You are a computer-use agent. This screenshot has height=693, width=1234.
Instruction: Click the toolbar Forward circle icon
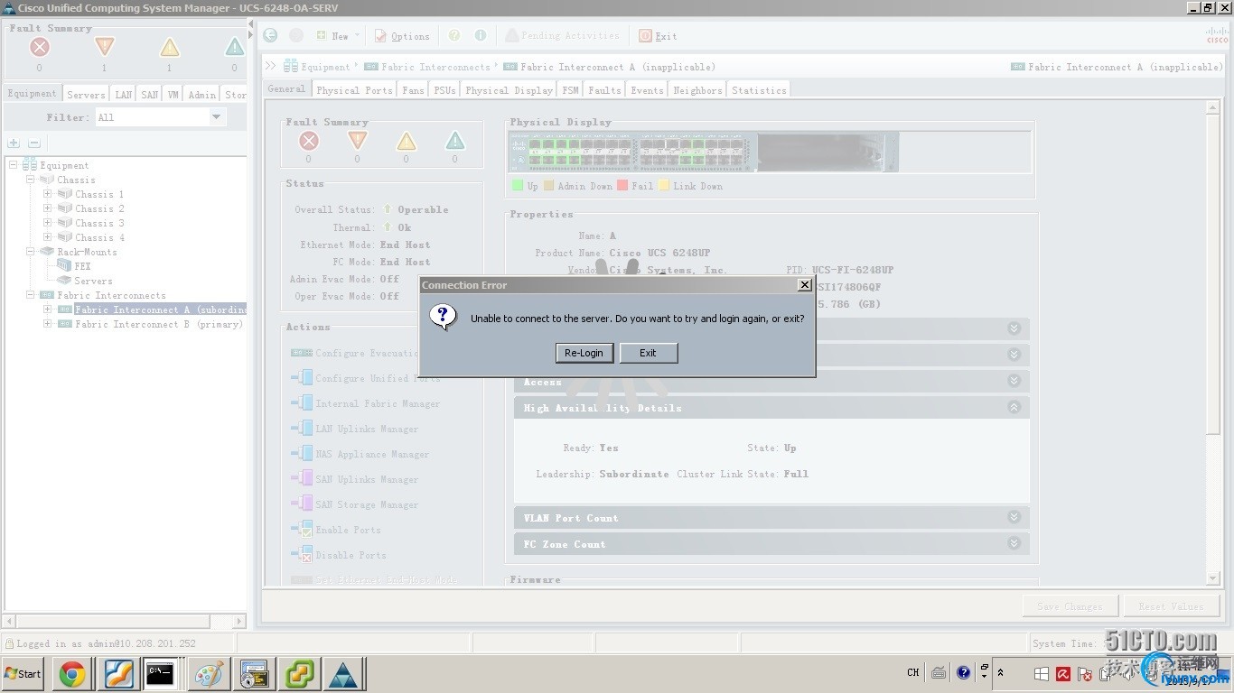point(295,35)
